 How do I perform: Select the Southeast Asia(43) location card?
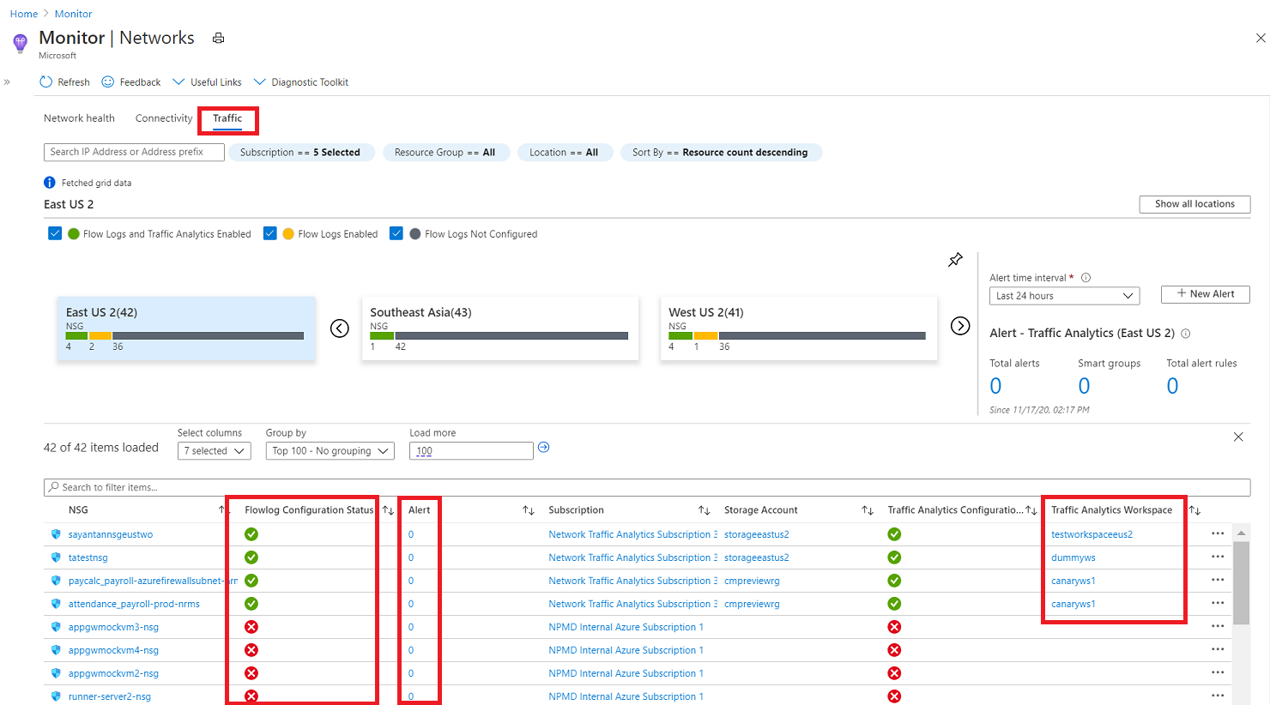point(500,328)
